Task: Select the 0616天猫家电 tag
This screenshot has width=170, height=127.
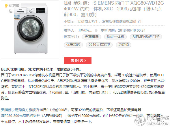Action: pos(99,45)
